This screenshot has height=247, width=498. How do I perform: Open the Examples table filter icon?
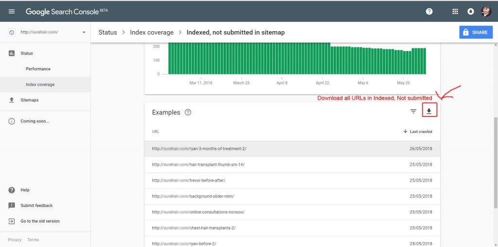(413, 112)
